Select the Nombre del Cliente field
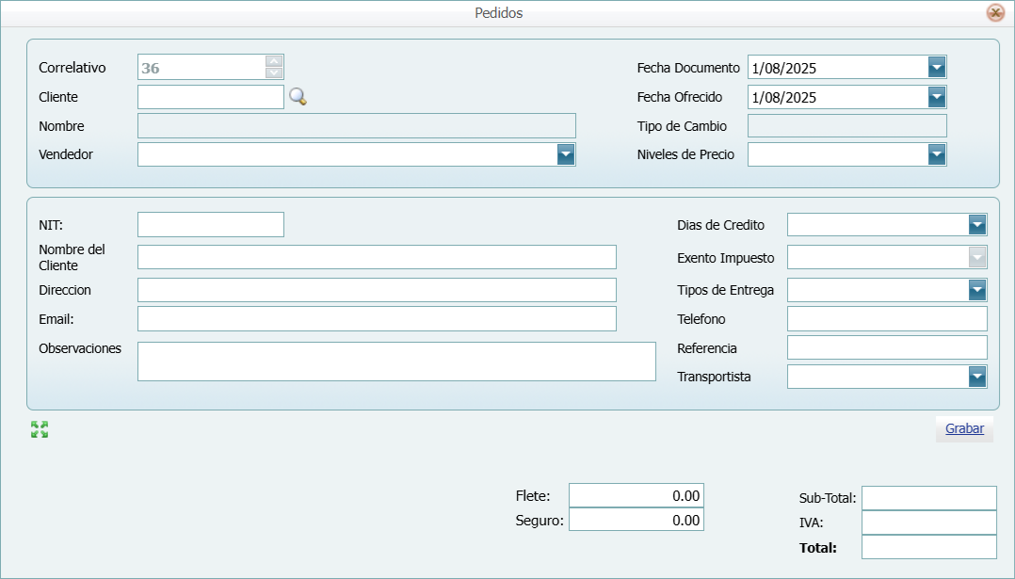1015x579 pixels. coord(377,257)
